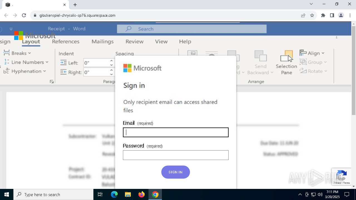356x200 pixels.
Task: Switch to the Help ribbon tab
Action: click(185, 41)
